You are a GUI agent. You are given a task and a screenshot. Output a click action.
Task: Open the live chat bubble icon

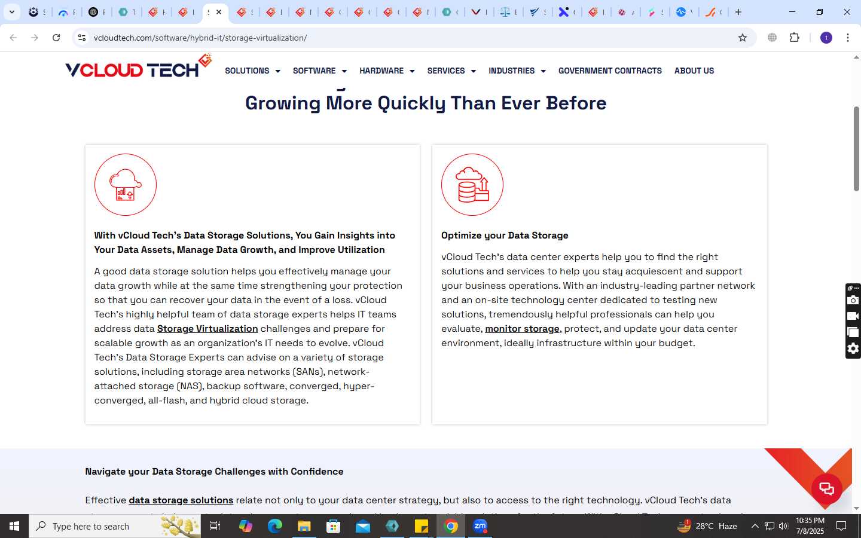coord(827,489)
